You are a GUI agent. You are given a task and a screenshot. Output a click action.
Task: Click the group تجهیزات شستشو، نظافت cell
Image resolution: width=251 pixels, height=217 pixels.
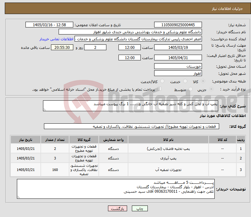tap(84, 170)
